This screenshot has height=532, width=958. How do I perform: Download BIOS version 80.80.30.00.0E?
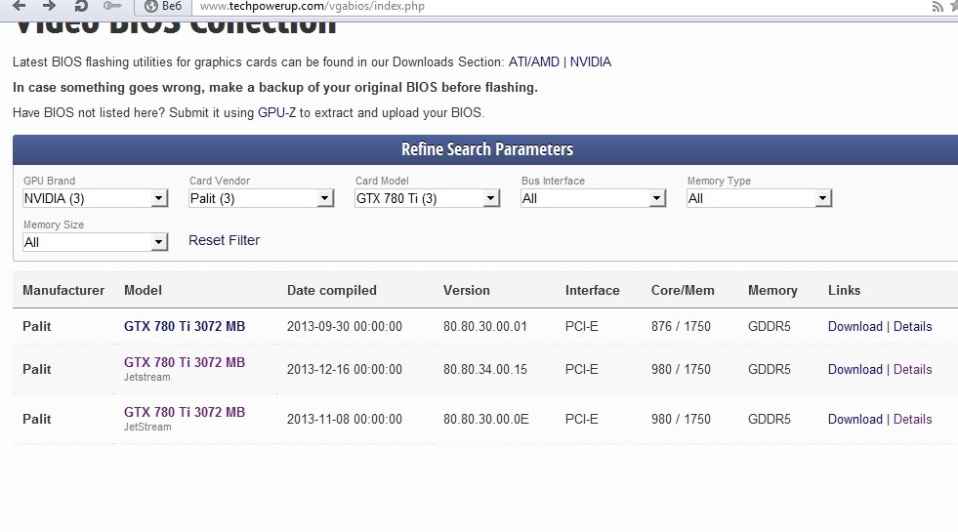[854, 419]
